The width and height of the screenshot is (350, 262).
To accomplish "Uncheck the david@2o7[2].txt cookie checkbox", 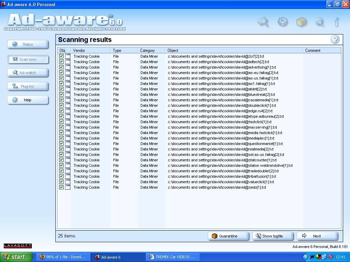I will (x=62, y=56).
